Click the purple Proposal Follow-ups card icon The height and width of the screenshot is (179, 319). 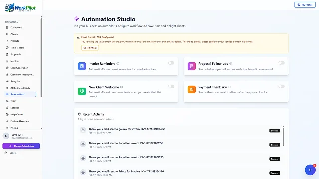coord(192,66)
